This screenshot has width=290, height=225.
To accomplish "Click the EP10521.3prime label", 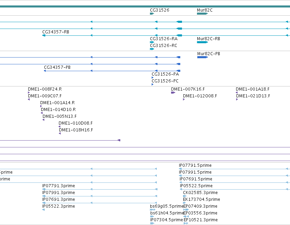I will coord(201,220).
